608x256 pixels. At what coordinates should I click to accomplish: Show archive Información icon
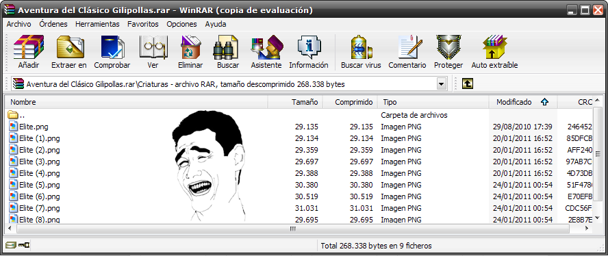click(309, 47)
